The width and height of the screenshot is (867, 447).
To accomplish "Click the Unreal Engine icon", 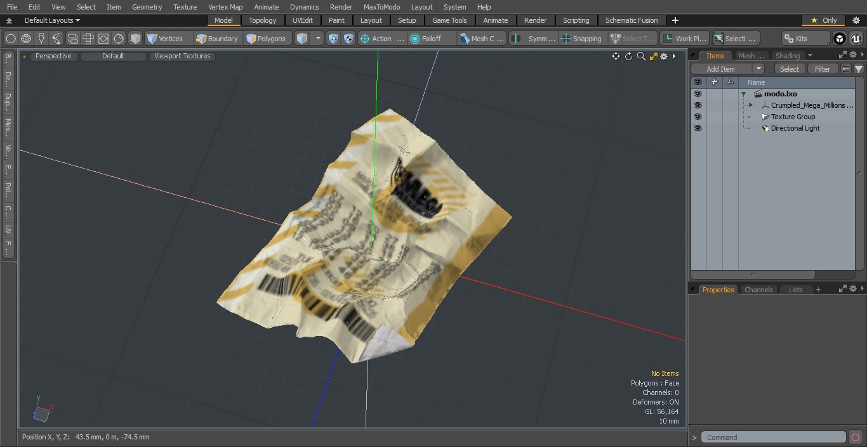I will (856, 39).
